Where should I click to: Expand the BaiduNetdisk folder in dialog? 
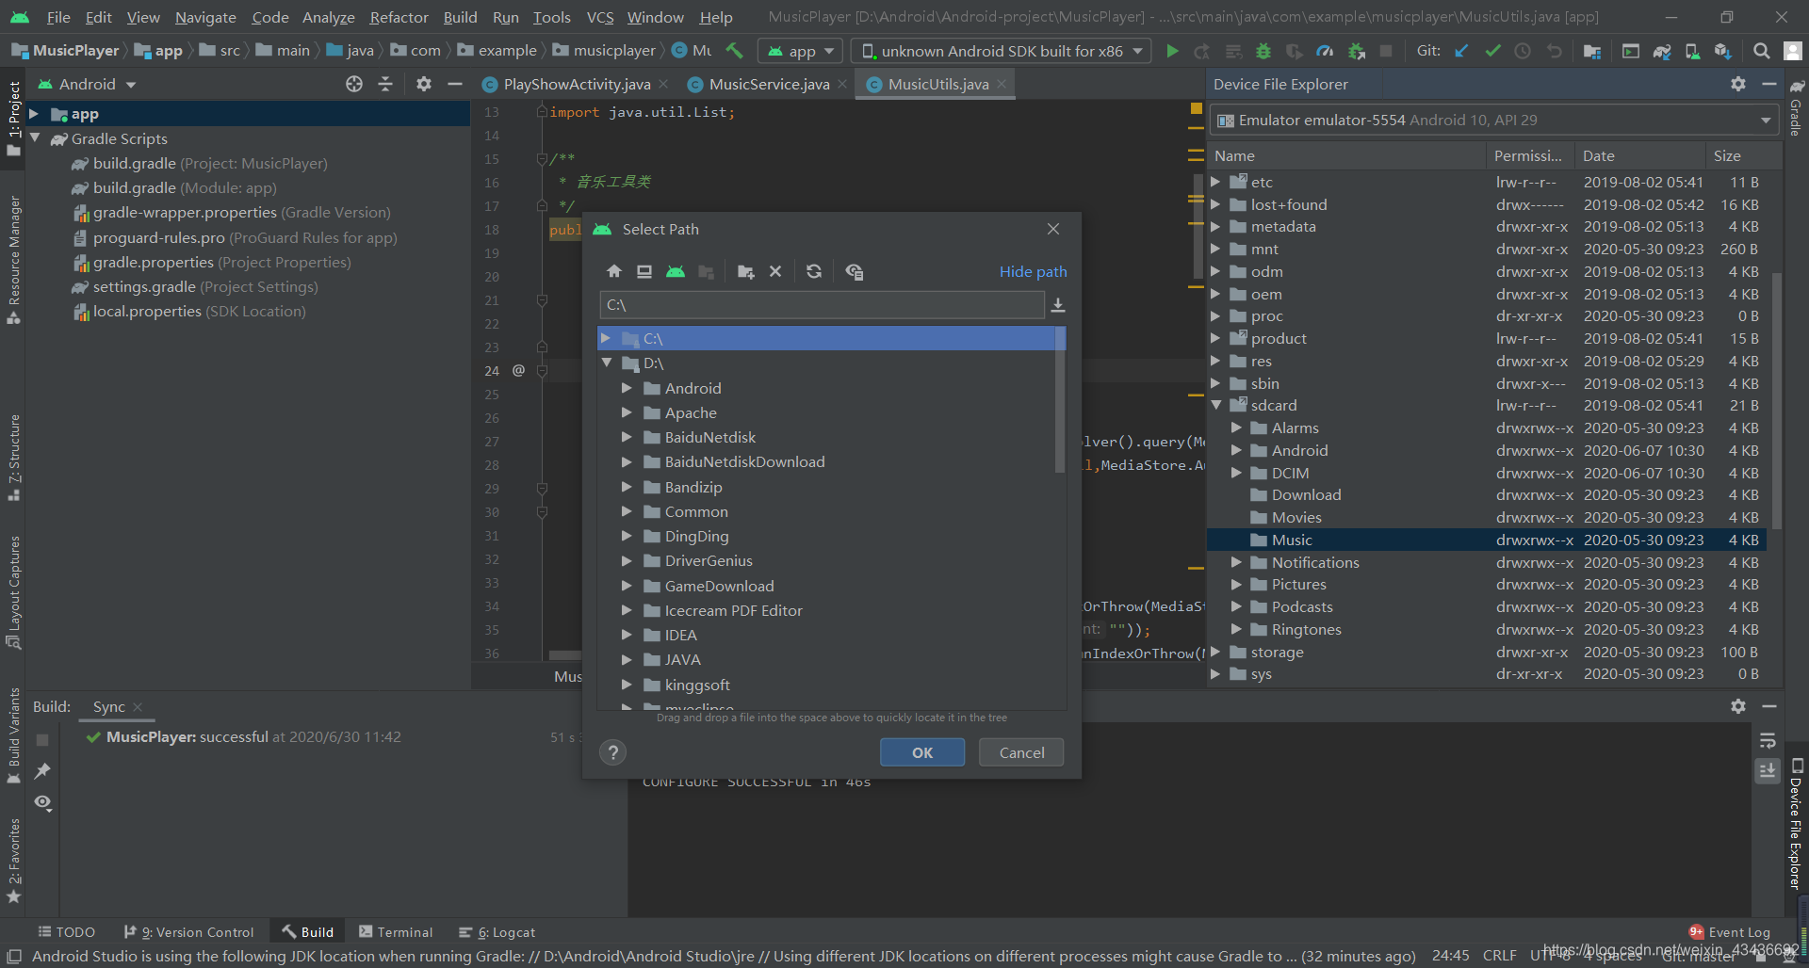(x=627, y=437)
